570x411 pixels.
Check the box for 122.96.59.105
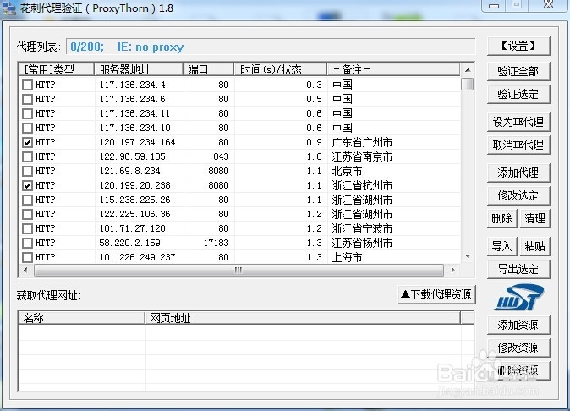click(27, 156)
